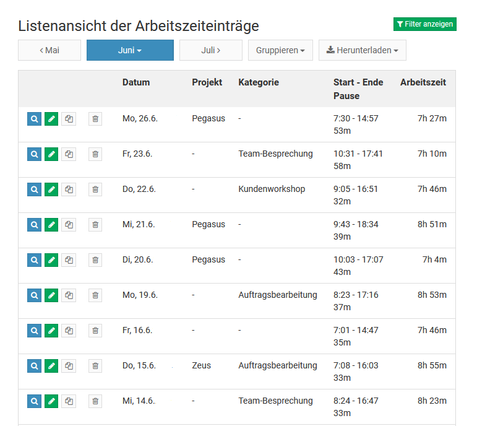Click the Arbeitszeit column header

pyautogui.click(x=423, y=82)
